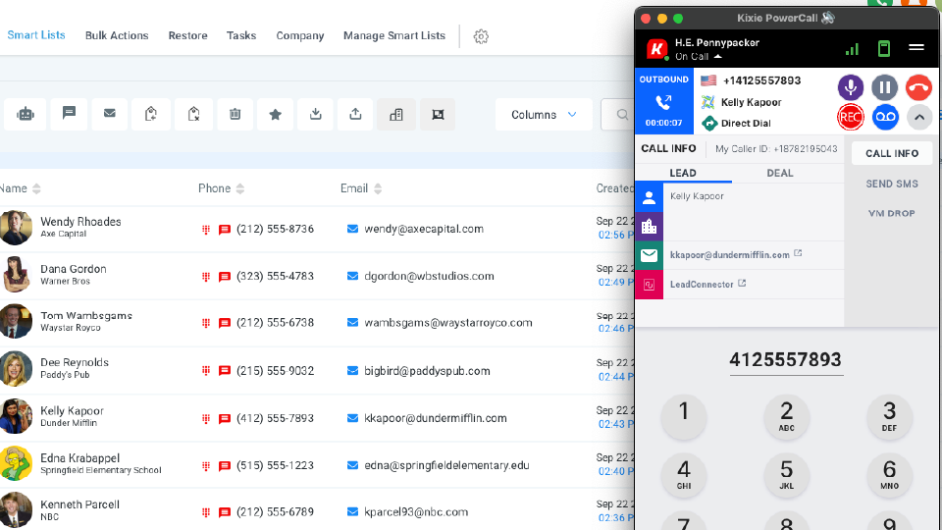This screenshot has height=530, width=942.
Task: Open Wendy Rhoades contact name
Action: [80, 221]
